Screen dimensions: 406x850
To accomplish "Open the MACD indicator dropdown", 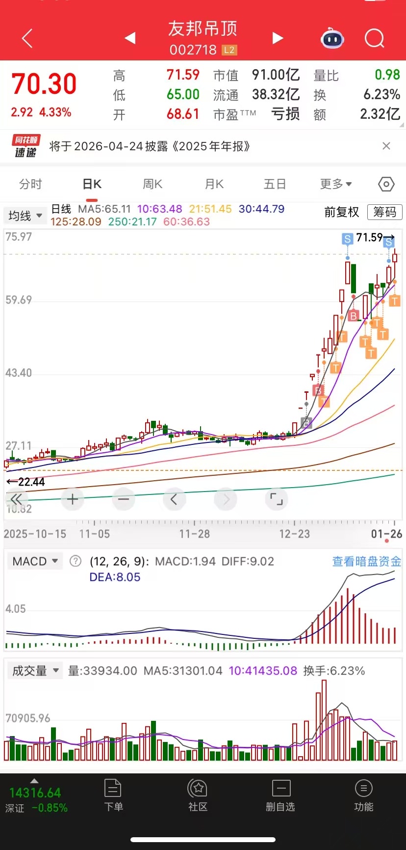I will 35,561.
